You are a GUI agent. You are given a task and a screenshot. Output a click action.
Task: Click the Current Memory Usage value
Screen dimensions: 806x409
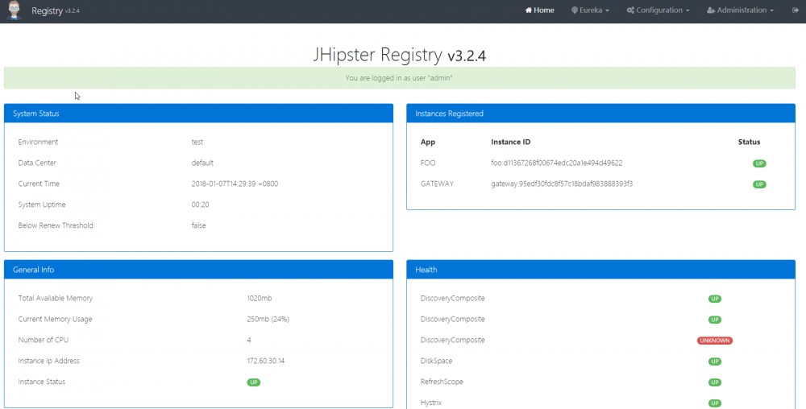pos(268,319)
